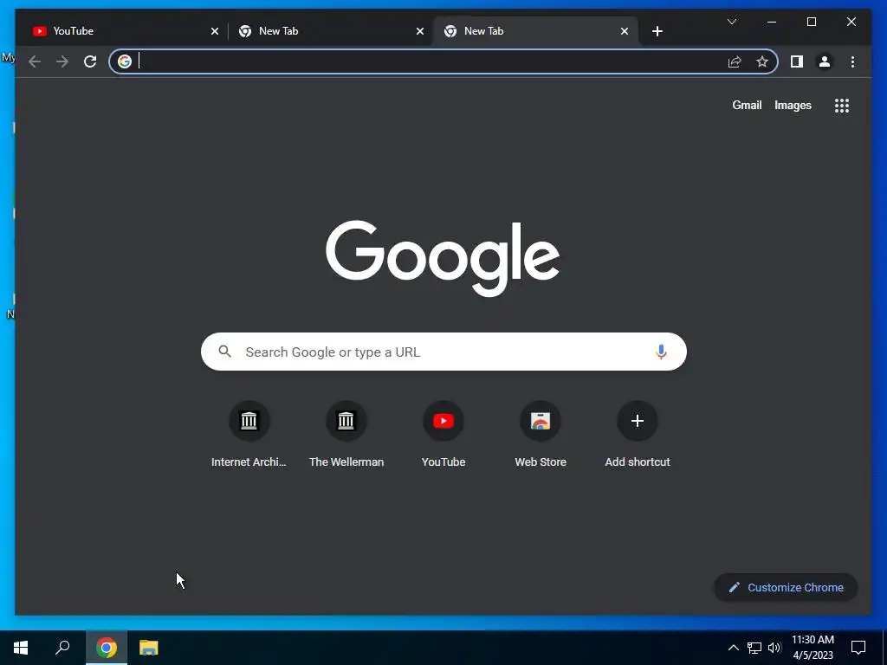The image size is (887, 665).
Task: Add a new shortcut tile
Action: click(x=638, y=435)
